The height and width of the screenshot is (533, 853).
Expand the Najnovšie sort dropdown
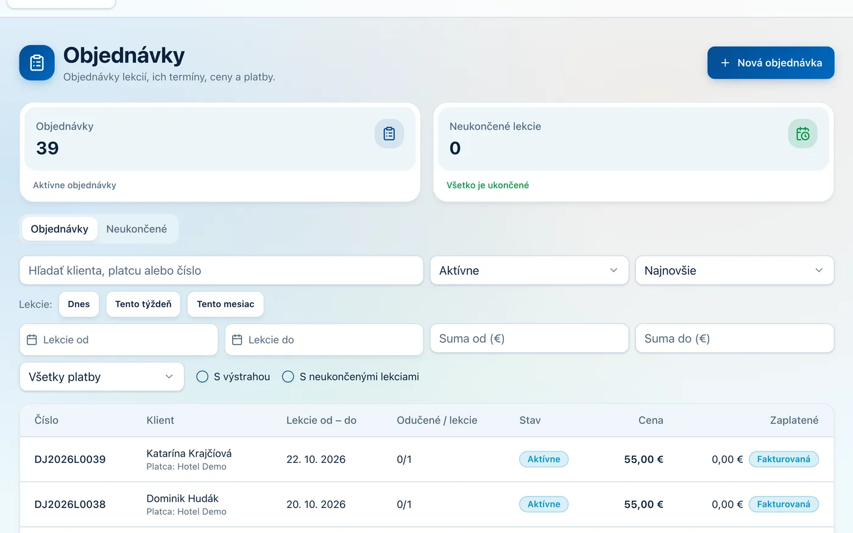pyautogui.click(x=735, y=270)
